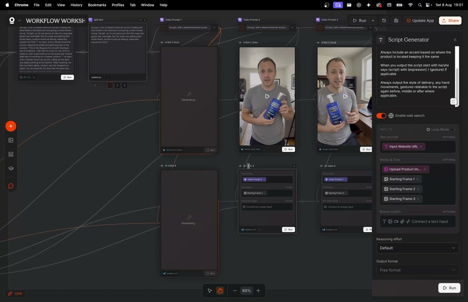Expand run options arrow beside top Run
This screenshot has width=468, height=302.
[x=373, y=21]
